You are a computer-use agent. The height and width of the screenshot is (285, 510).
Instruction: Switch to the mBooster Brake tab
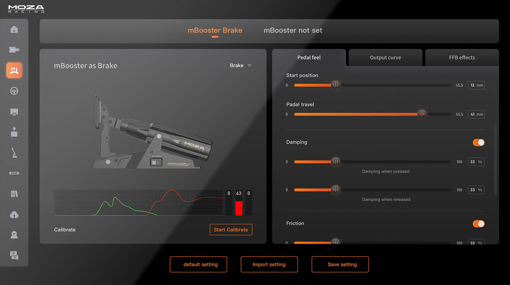tap(215, 30)
